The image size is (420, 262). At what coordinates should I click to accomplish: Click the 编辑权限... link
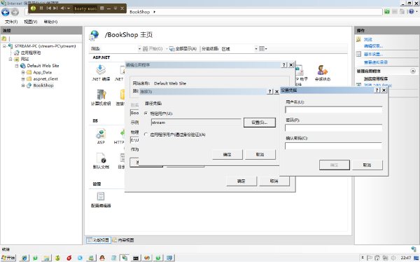pos(373,46)
